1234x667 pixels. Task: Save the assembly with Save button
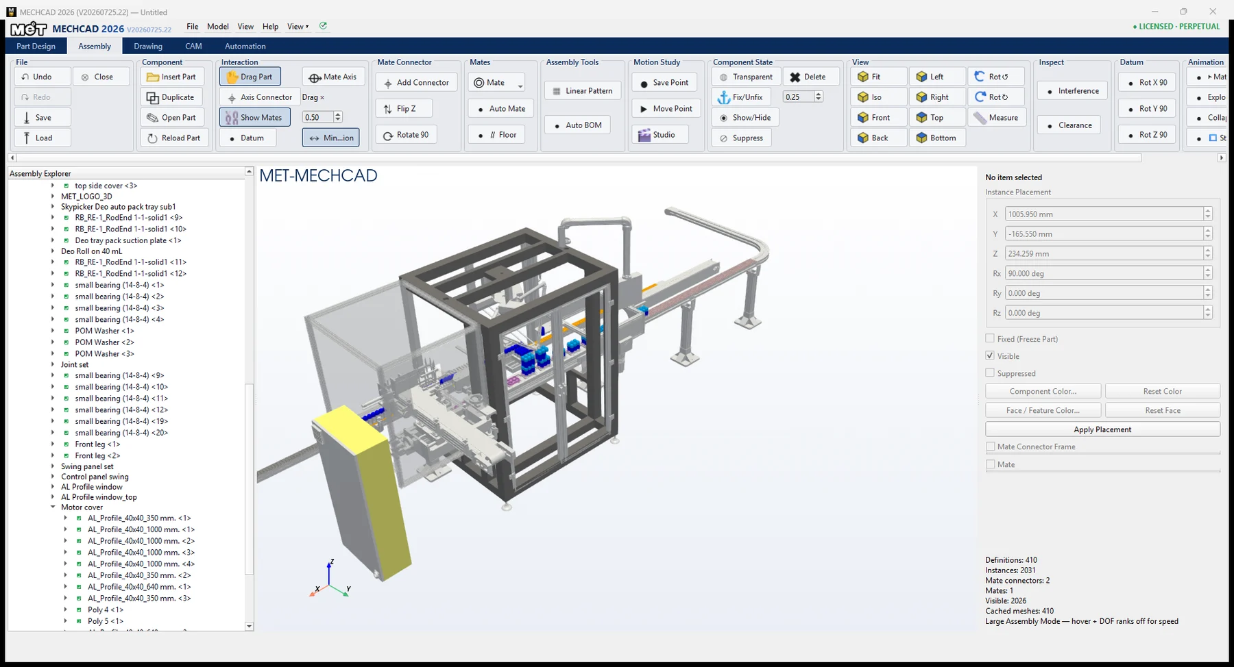click(43, 118)
